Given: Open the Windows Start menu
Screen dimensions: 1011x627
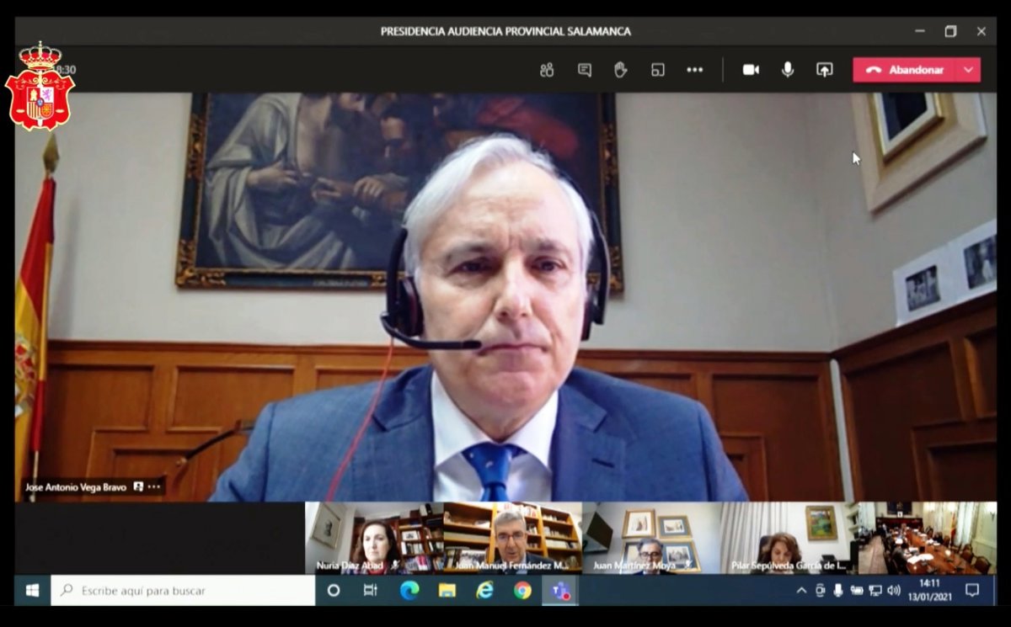Looking at the screenshot, I should point(32,591).
